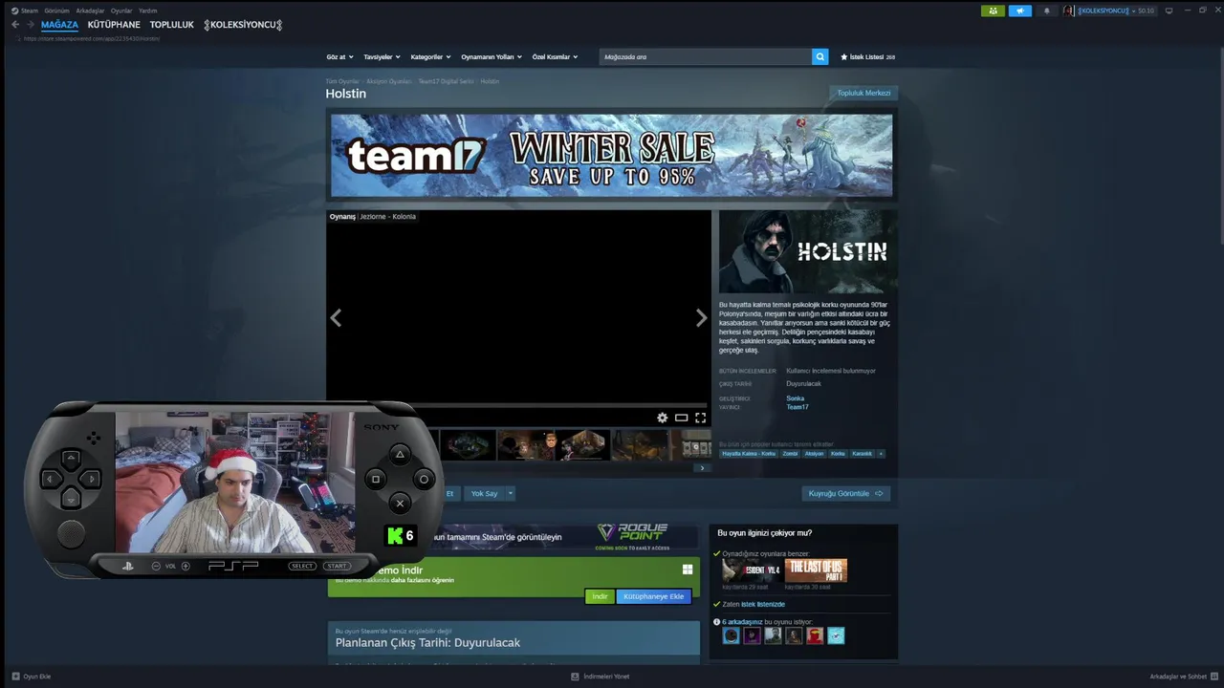Open publisher Team17 link

[797, 407]
